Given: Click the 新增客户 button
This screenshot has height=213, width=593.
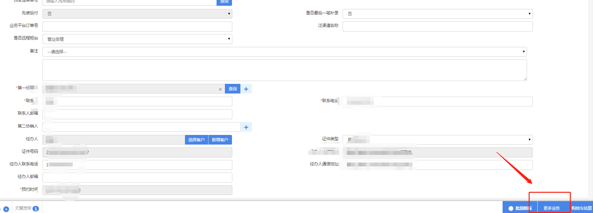Looking at the screenshot, I should (x=220, y=140).
